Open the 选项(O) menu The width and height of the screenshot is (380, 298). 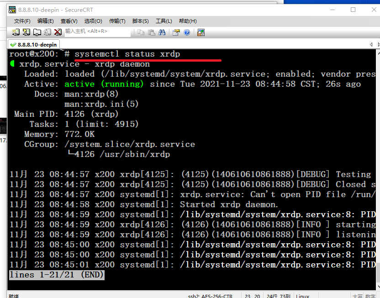93,21
